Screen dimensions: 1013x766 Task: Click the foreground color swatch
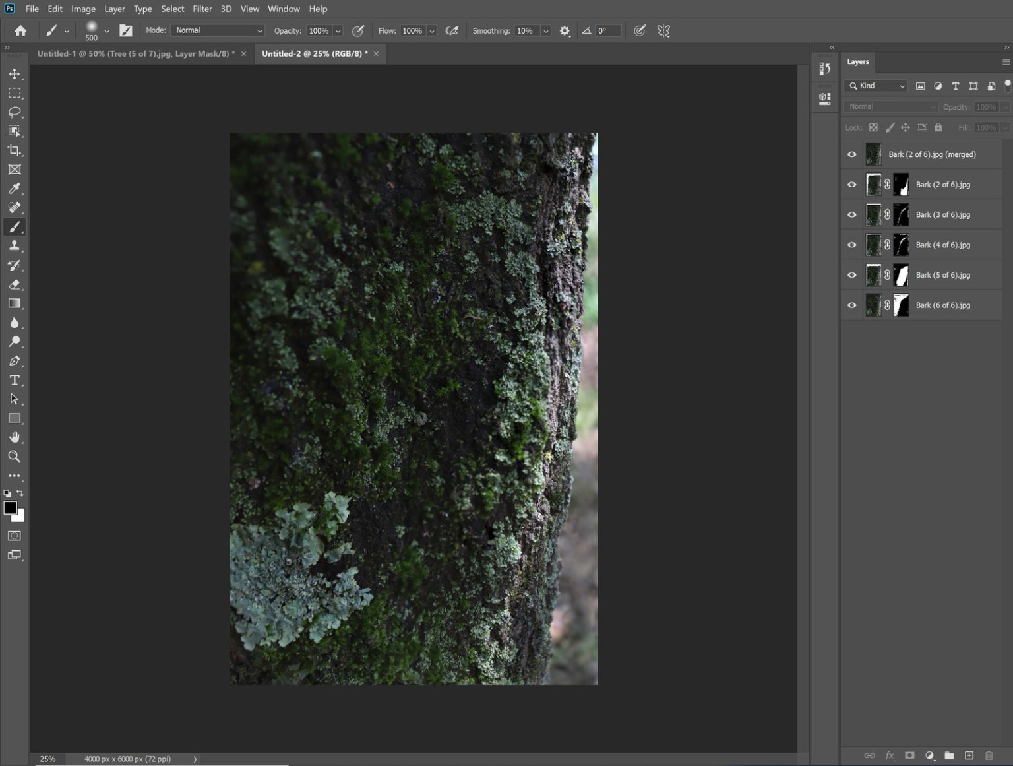click(x=11, y=508)
